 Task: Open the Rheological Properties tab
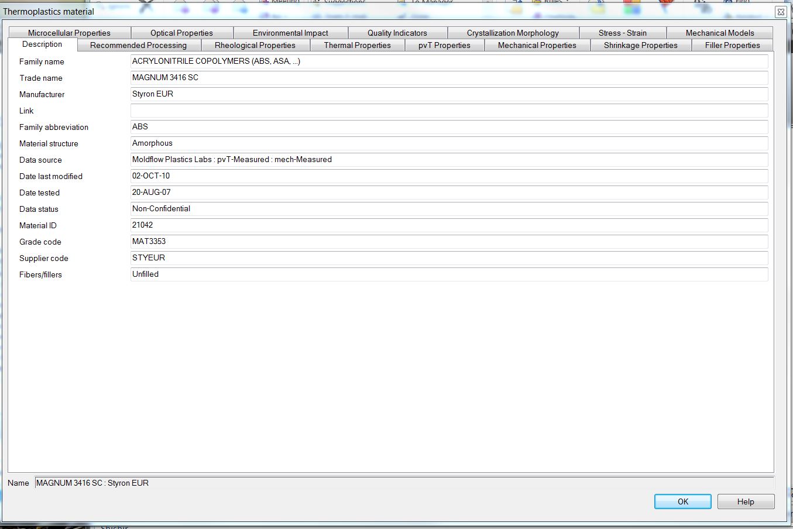click(256, 44)
